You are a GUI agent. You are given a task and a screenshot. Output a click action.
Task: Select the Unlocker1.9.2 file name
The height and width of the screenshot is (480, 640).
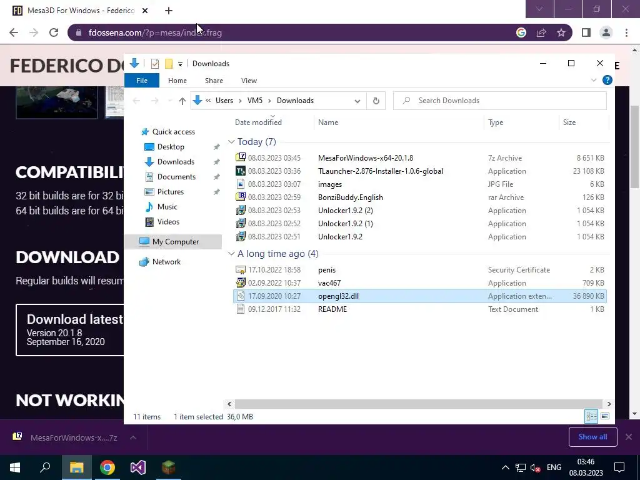(x=340, y=237)
